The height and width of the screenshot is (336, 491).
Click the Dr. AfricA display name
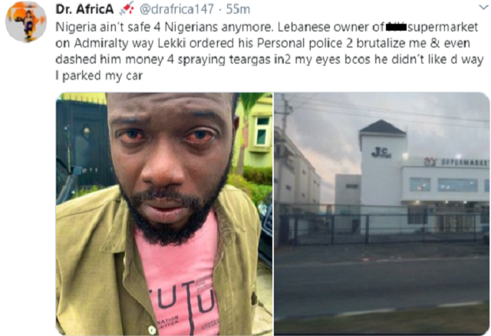tap(84, 9)
